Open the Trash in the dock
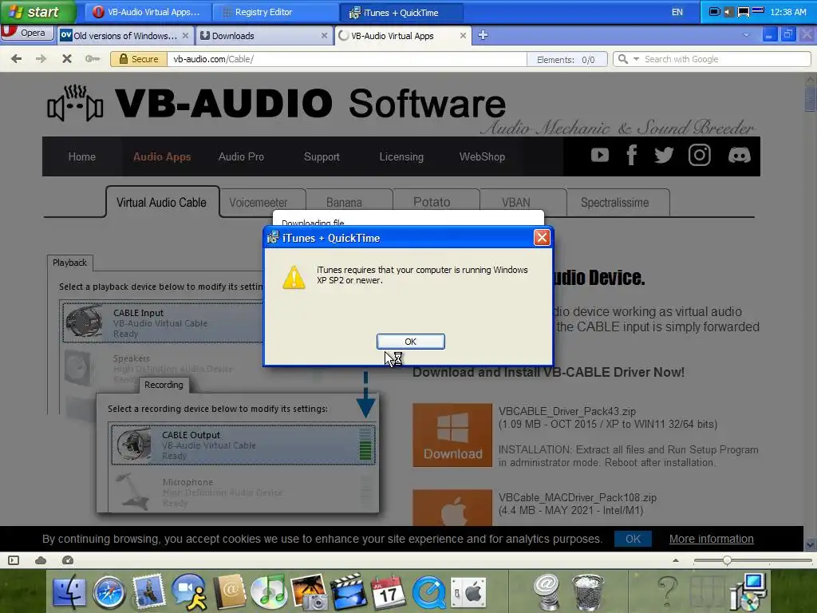 point(588,593)
